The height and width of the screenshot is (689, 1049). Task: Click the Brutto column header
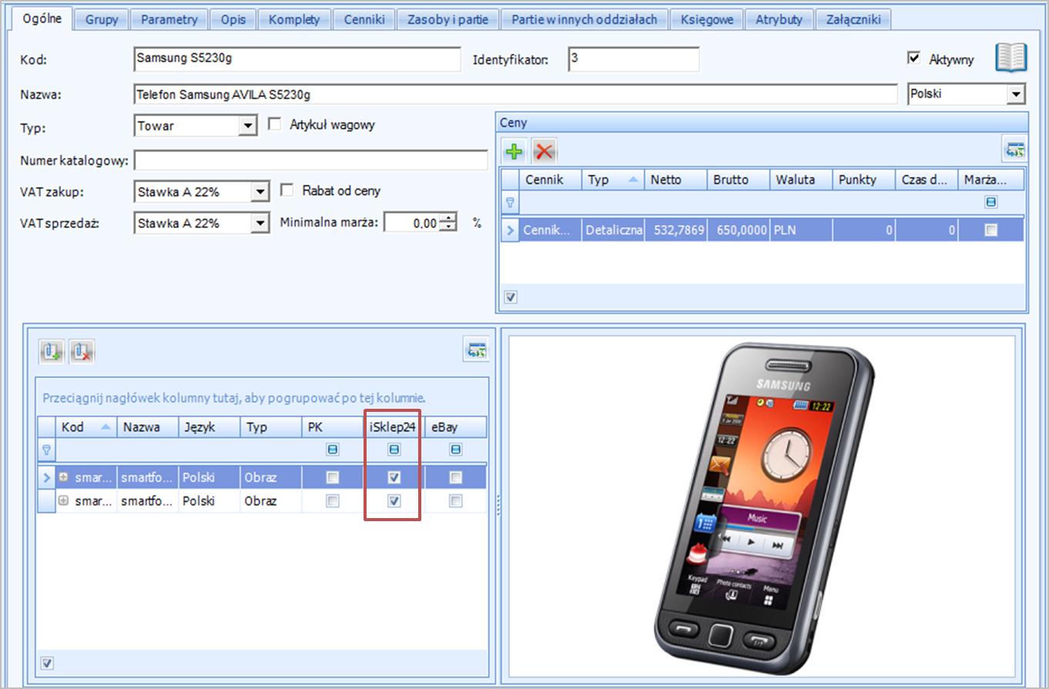click(738, 179)
